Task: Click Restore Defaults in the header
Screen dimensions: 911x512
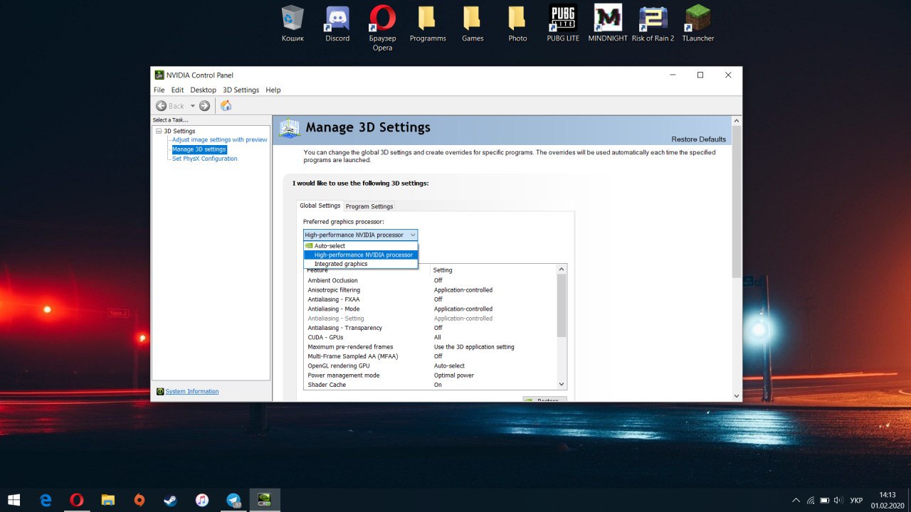Action: (x=698, y=139)
